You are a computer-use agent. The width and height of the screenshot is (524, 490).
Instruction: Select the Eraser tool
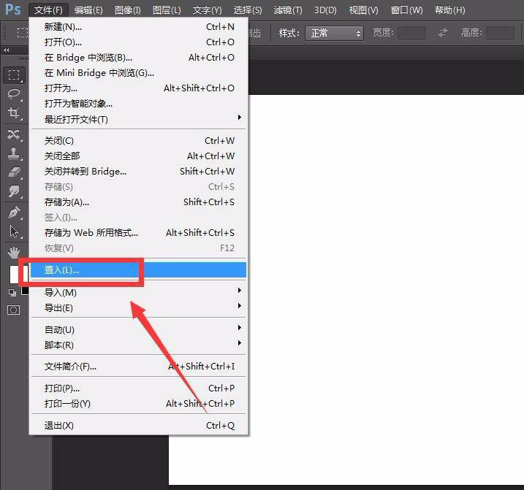click(x=14, y=172)
